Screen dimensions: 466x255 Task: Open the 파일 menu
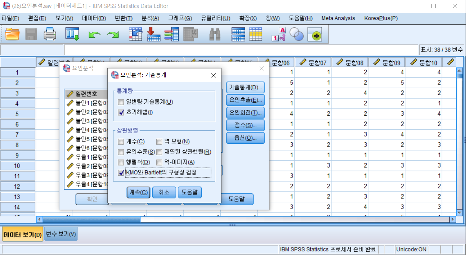click(x=10, y=18)
